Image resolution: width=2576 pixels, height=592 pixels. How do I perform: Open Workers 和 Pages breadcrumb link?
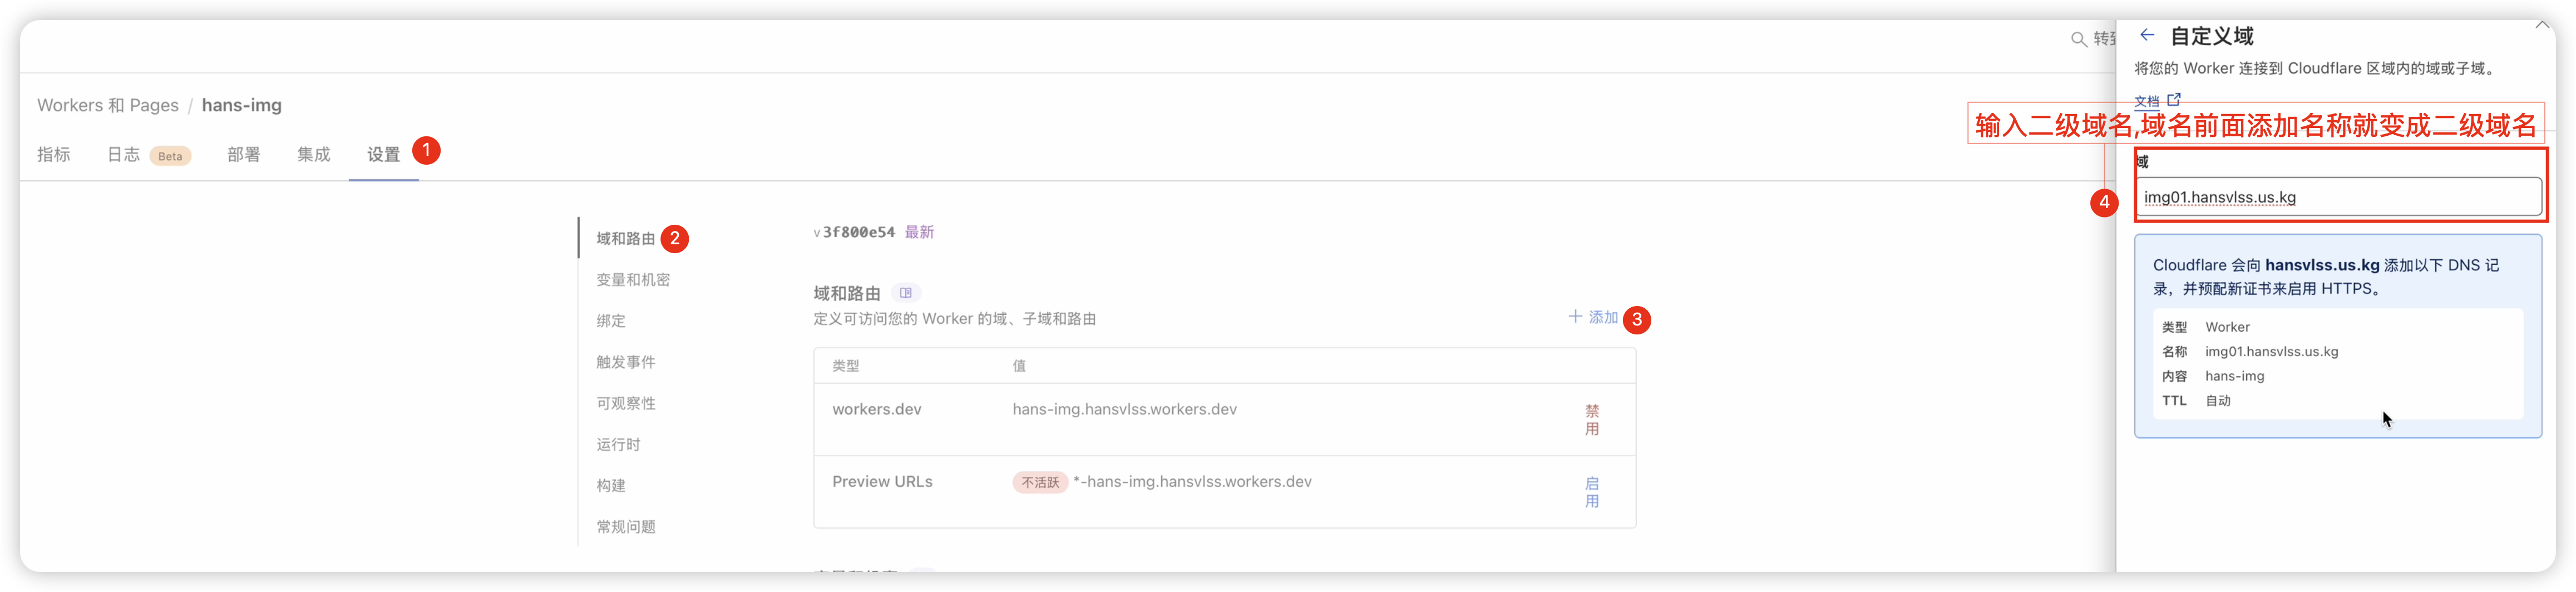(x=108, y=105)
